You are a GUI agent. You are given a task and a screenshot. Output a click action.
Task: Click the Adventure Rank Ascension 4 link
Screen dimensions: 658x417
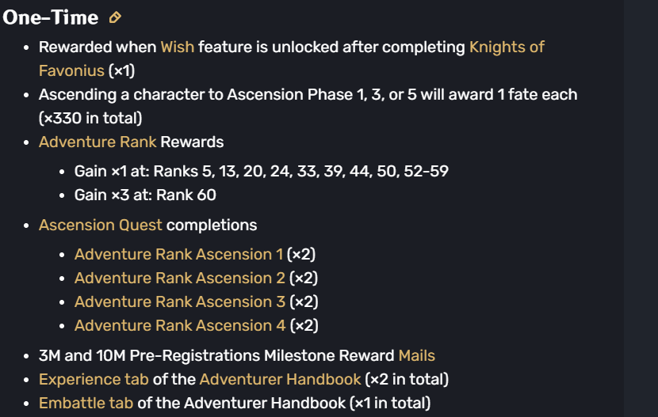click(x=179, y=325)
